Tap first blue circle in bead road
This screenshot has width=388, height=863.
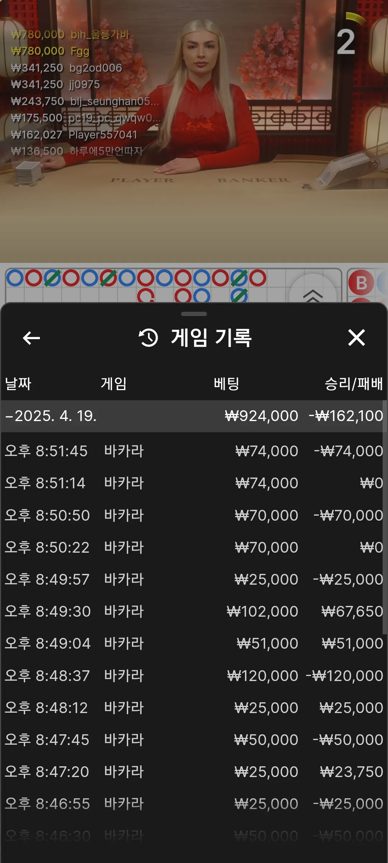point(15,278)
